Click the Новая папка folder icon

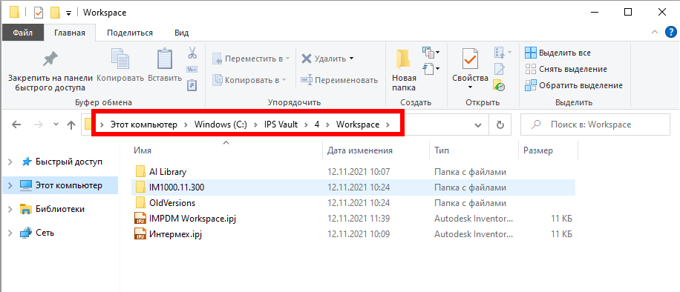point(404,59)
